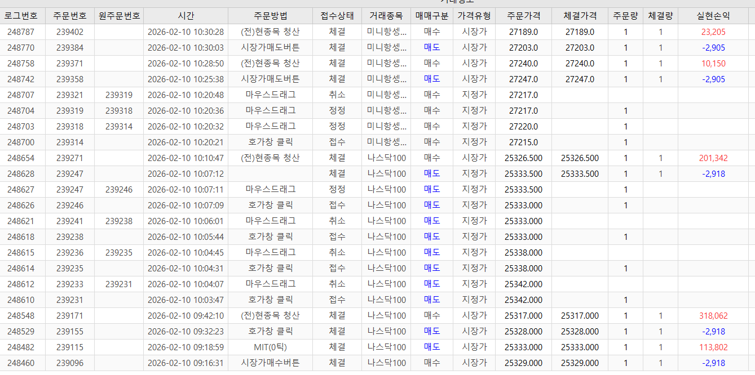Screen dimensions: 755x375
Task: Click time cell 2026-02-10 09:16:31
Action: [x=186, y=363]
